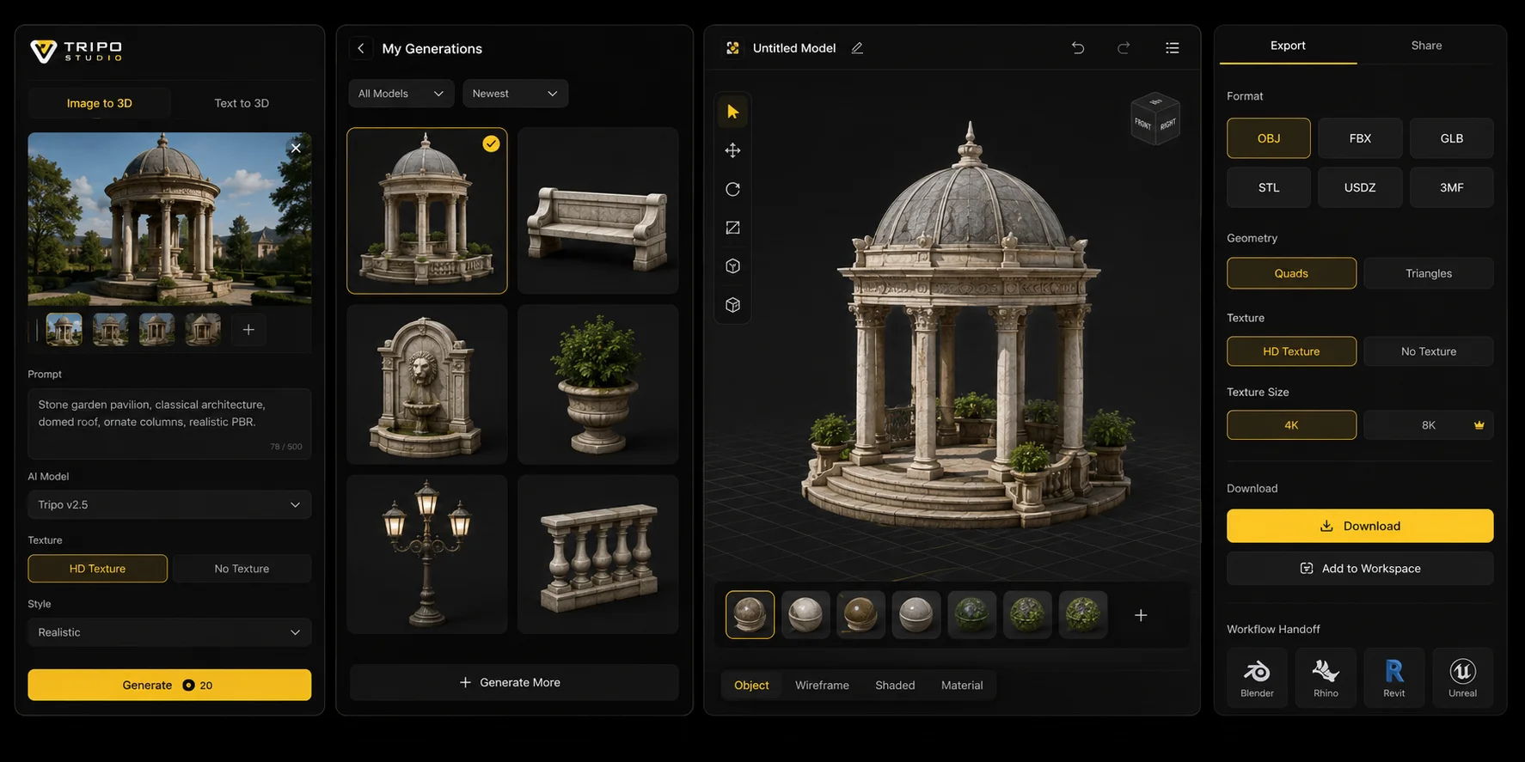This screenshot has width=1525, height=762.
Task: Open the Realistic style dropdown
Action: [169, 632]
